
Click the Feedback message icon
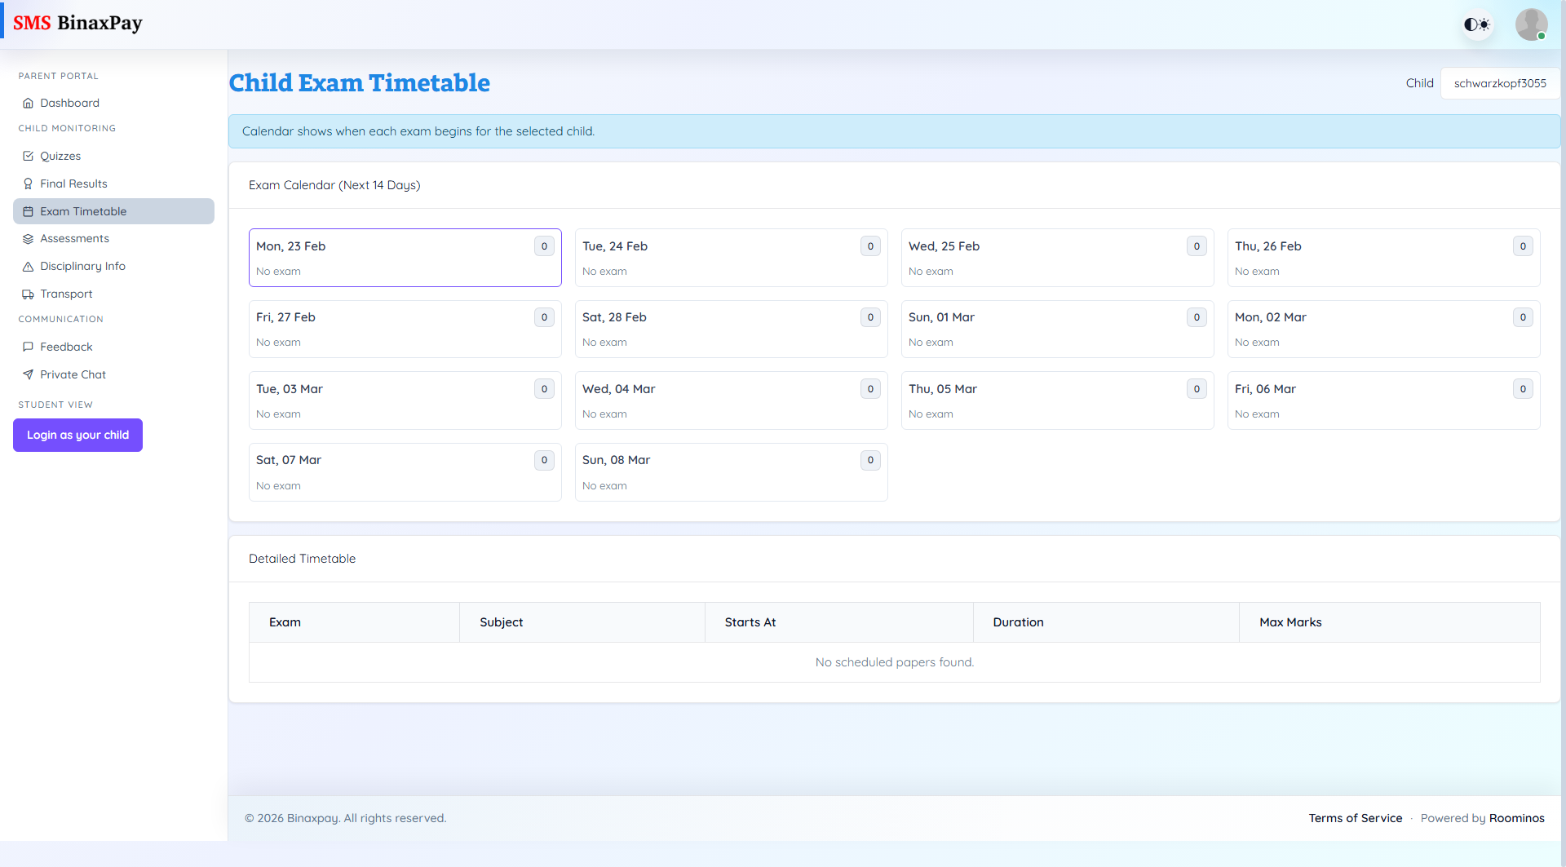(x=28, y=347)
